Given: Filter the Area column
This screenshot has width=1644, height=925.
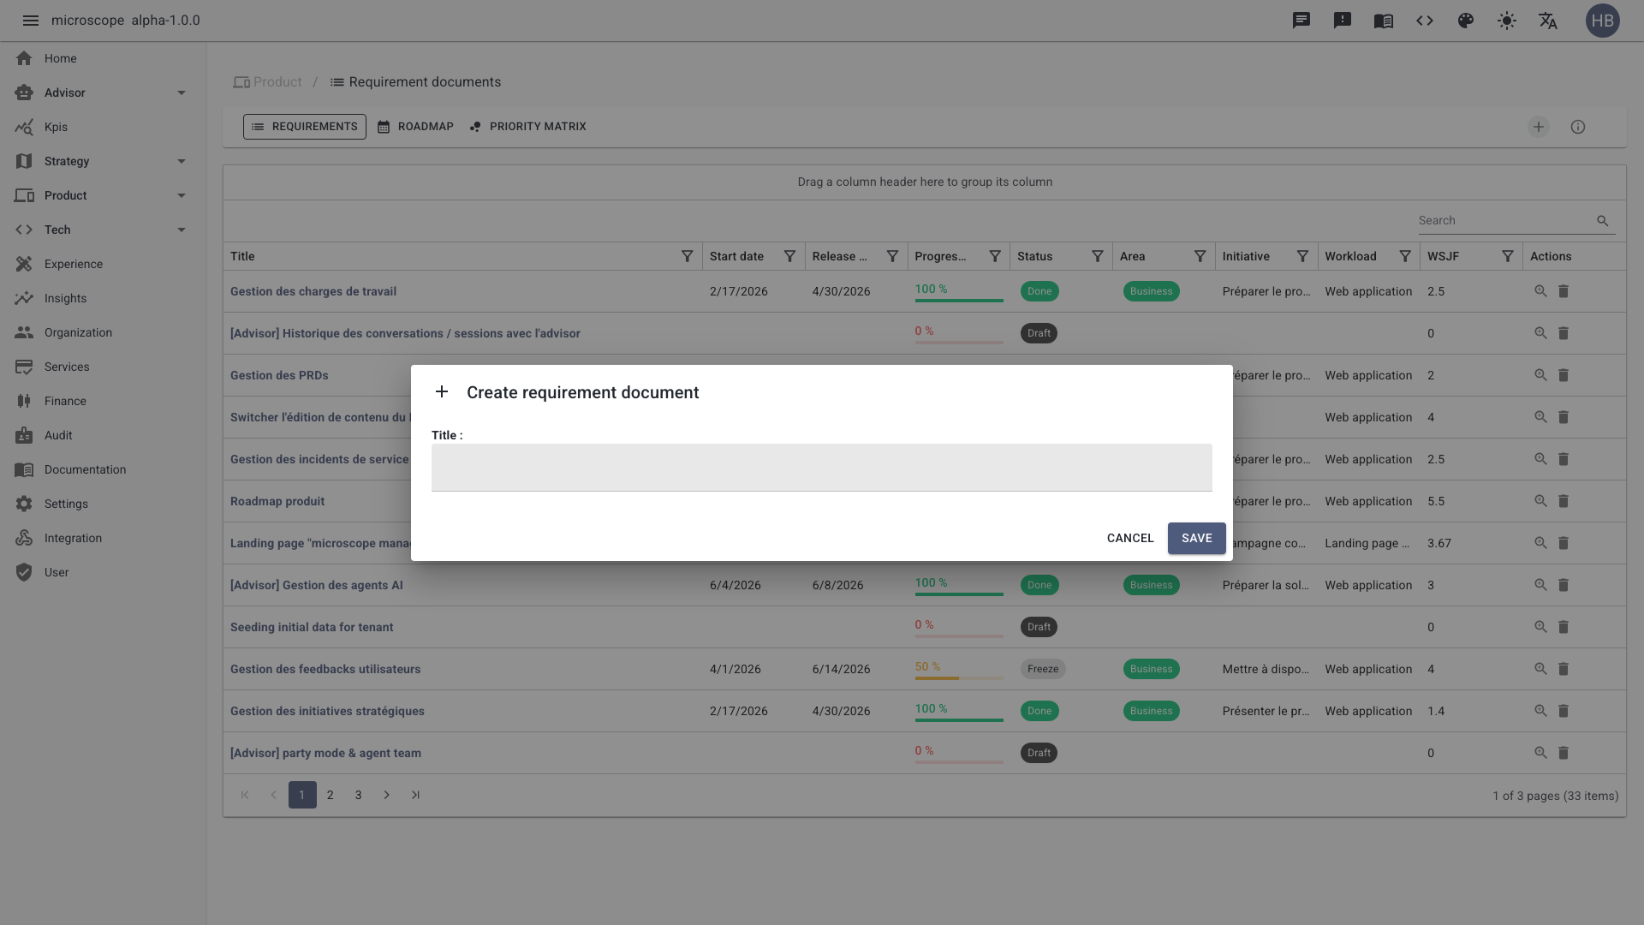Looking at the screenshot, I should point(1200,256).
